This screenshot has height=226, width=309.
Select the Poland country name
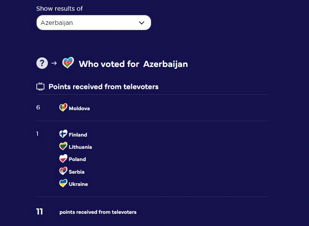point(77,159)
